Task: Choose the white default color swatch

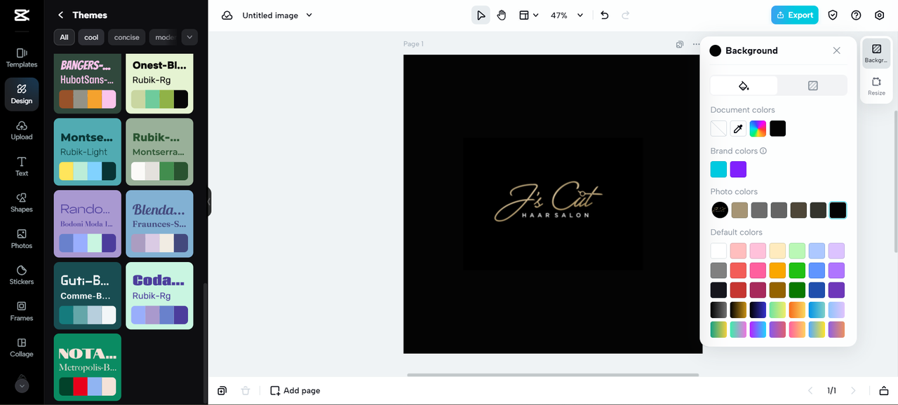Action: tap(718, 251)
